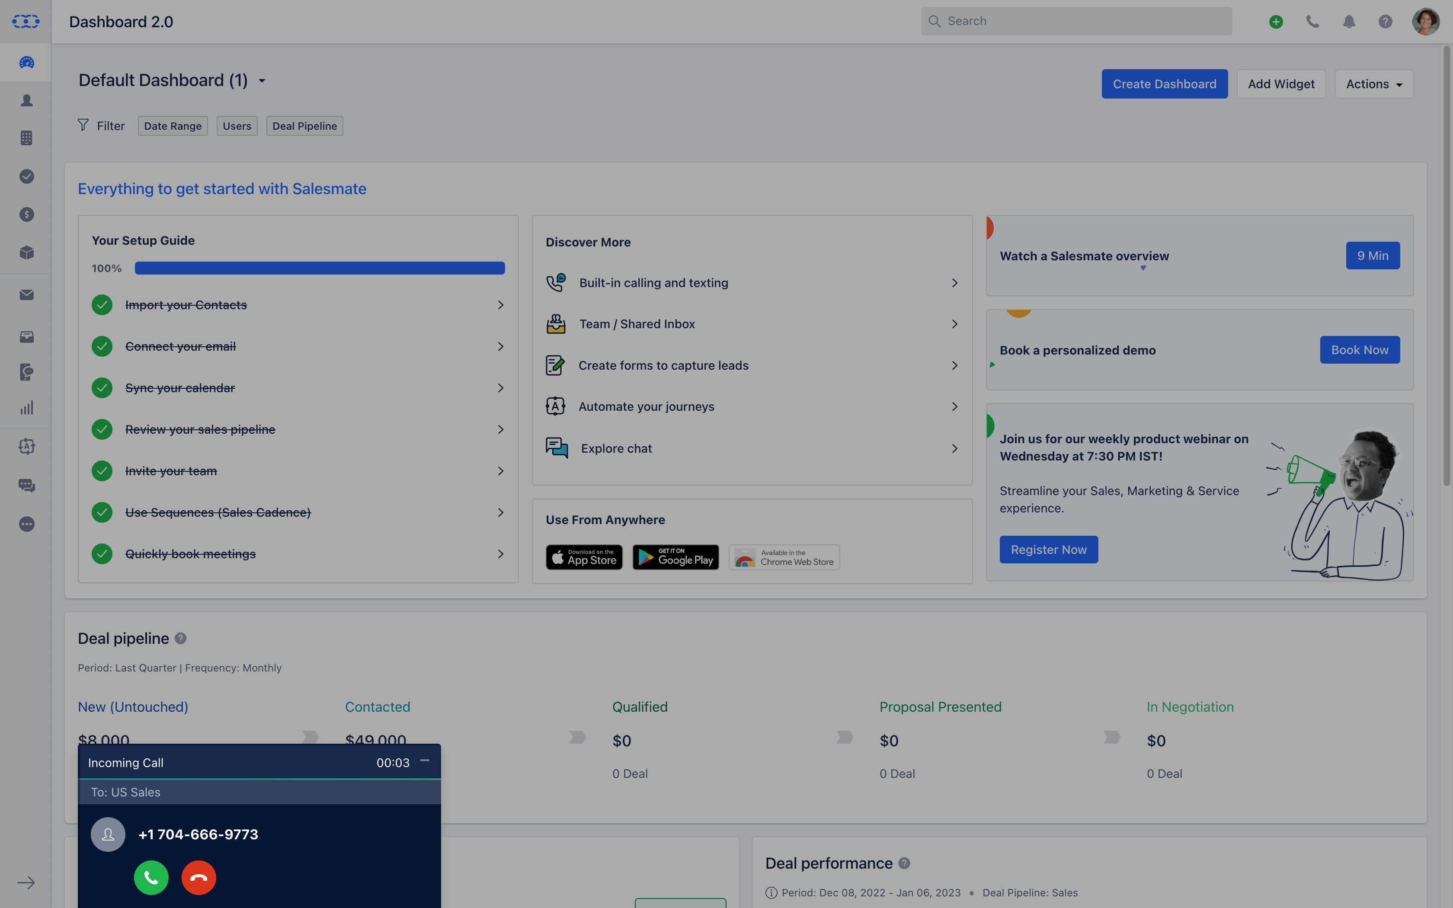Open the More ellipsis icon in sidebar
The width and height of the screenshot is (1453, 908).
26,524
